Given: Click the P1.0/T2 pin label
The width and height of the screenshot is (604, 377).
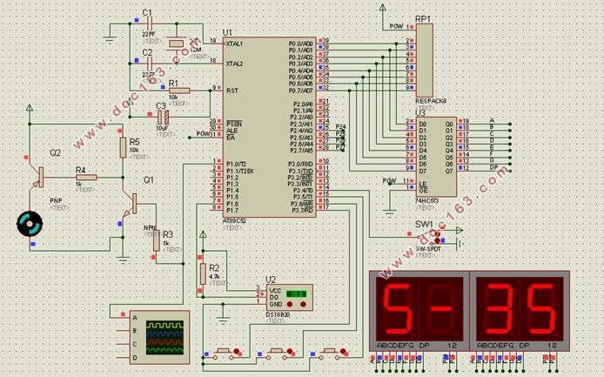Looking at the screenshot, I should (x=236, y=164).
